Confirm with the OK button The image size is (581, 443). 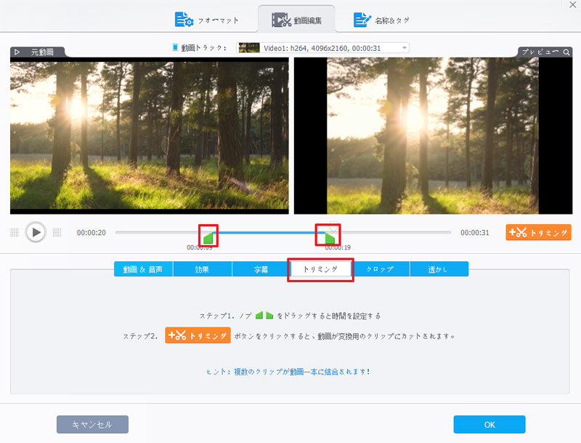(489, 424)
